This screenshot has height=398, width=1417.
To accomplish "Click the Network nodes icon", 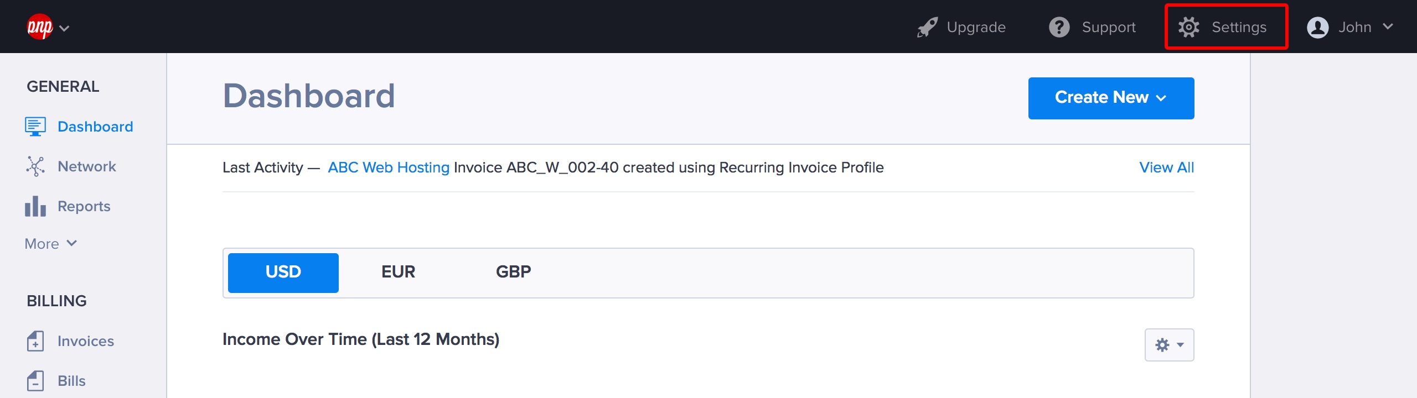I will point(35,166).
